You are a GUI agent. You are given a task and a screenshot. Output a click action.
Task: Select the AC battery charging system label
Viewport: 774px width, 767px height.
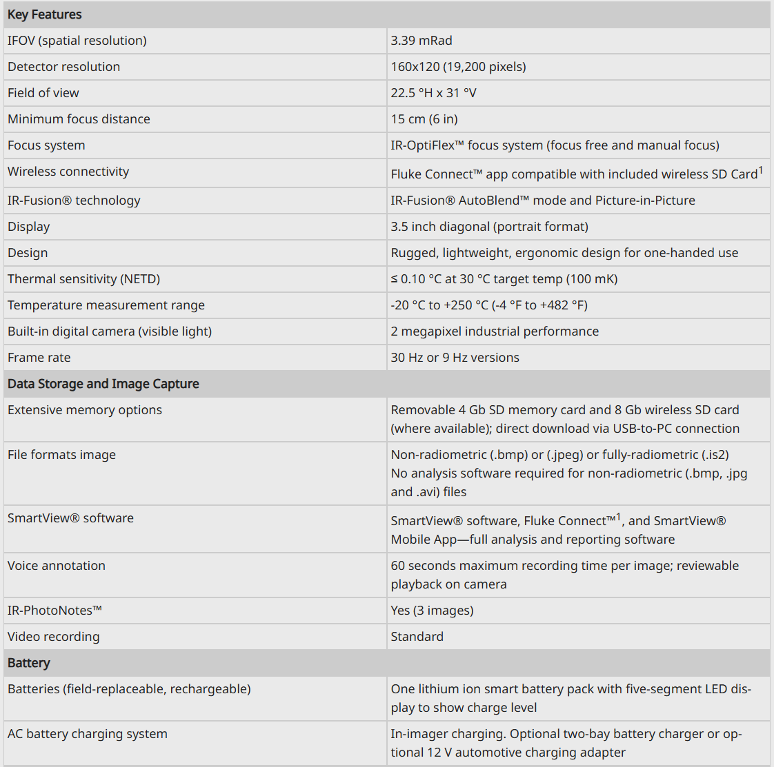click(x=88, y=734)
